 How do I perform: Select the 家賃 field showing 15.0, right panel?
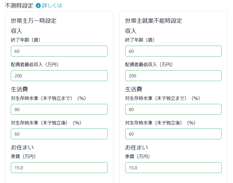point(173,168)
